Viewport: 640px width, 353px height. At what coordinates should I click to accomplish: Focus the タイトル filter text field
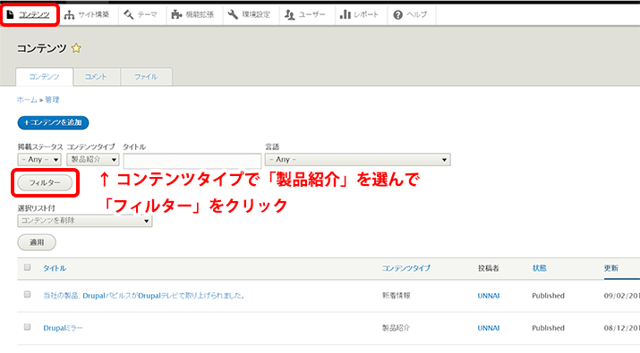[x=192, y=161]
